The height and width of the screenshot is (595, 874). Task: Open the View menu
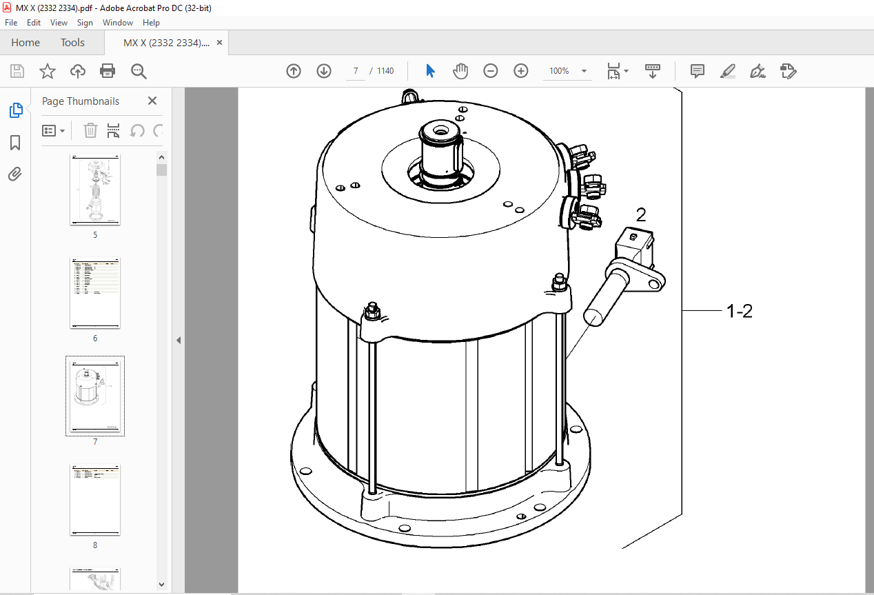point(59,23)
